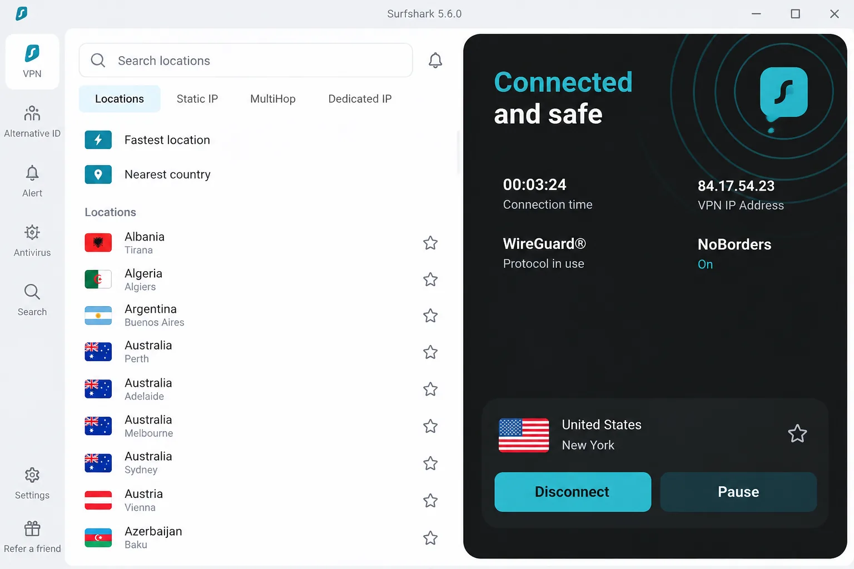Open the Alert section in sidebar

32,181
